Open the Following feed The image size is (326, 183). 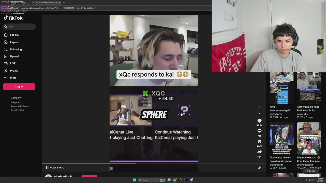point(13,49)
